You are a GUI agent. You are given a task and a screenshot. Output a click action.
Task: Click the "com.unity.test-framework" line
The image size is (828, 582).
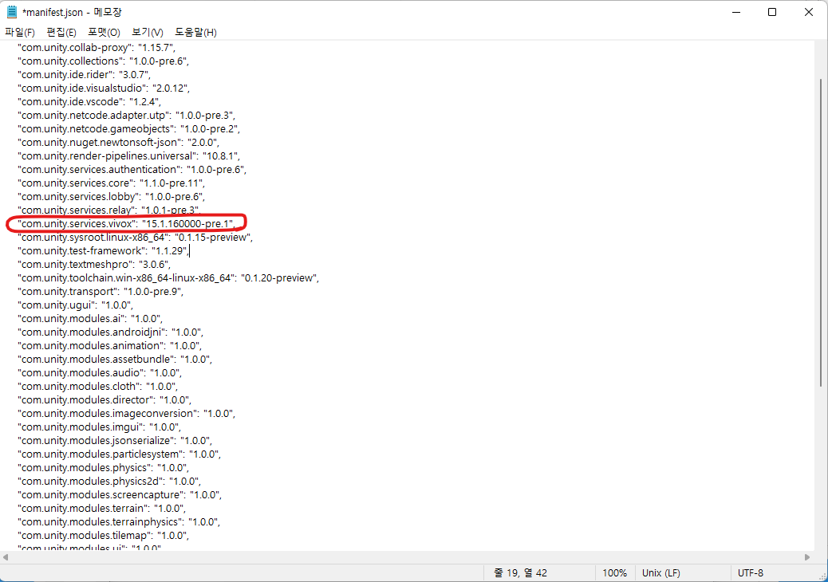[x=103, y=250]
